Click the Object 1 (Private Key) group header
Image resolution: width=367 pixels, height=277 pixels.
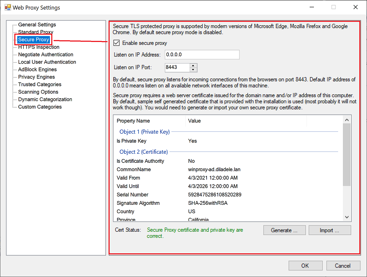click(x=144, y=132)
